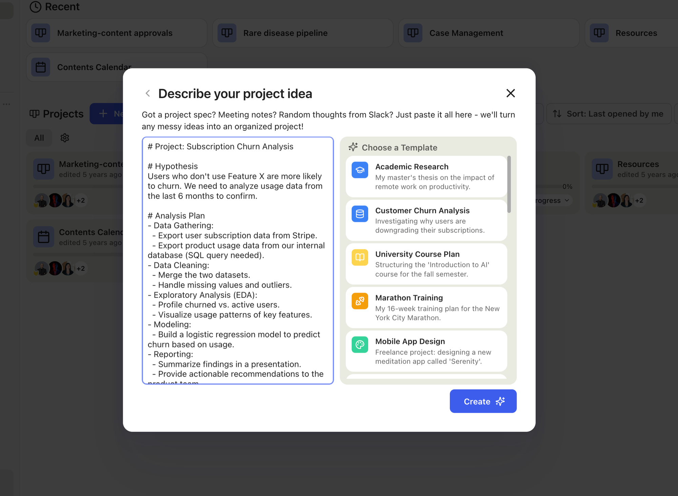Click the Customer Churn Analysis database icon
This screenshot has height=496, width=678.
360,214
